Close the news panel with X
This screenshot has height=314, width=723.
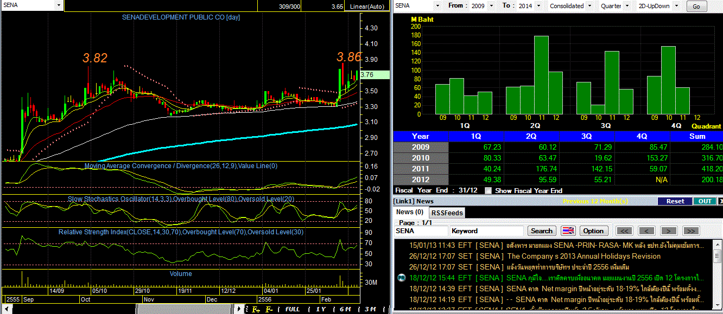pyautogui.click(x=720, y=201)
